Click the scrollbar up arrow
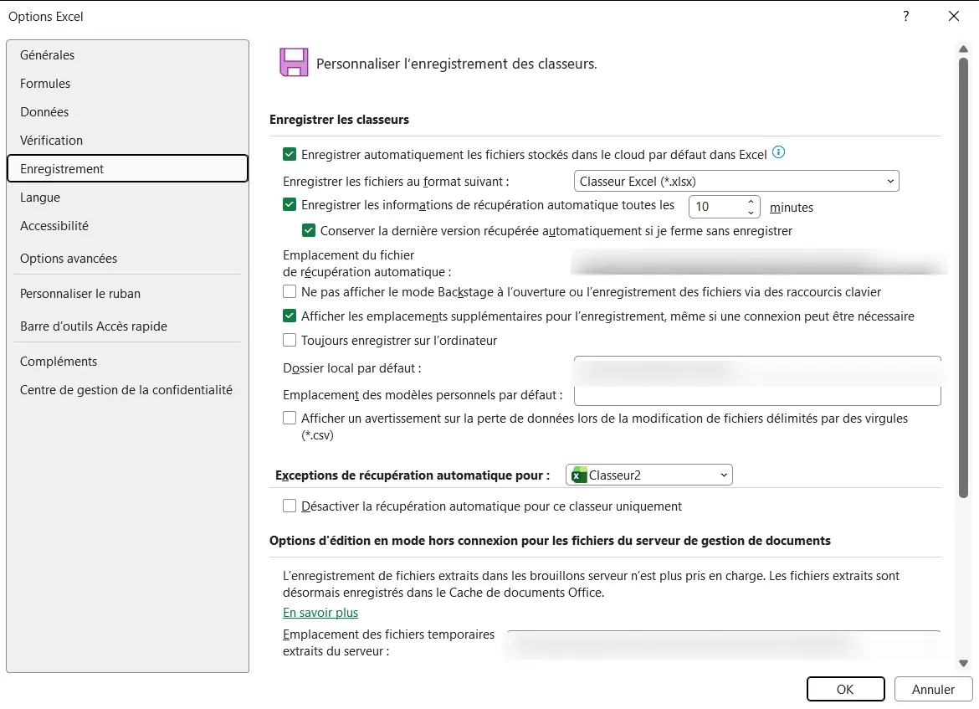 [x=963, y=49]
